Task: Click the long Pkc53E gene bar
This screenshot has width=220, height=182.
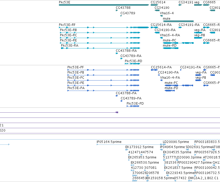Action: (x=104, y=5)
